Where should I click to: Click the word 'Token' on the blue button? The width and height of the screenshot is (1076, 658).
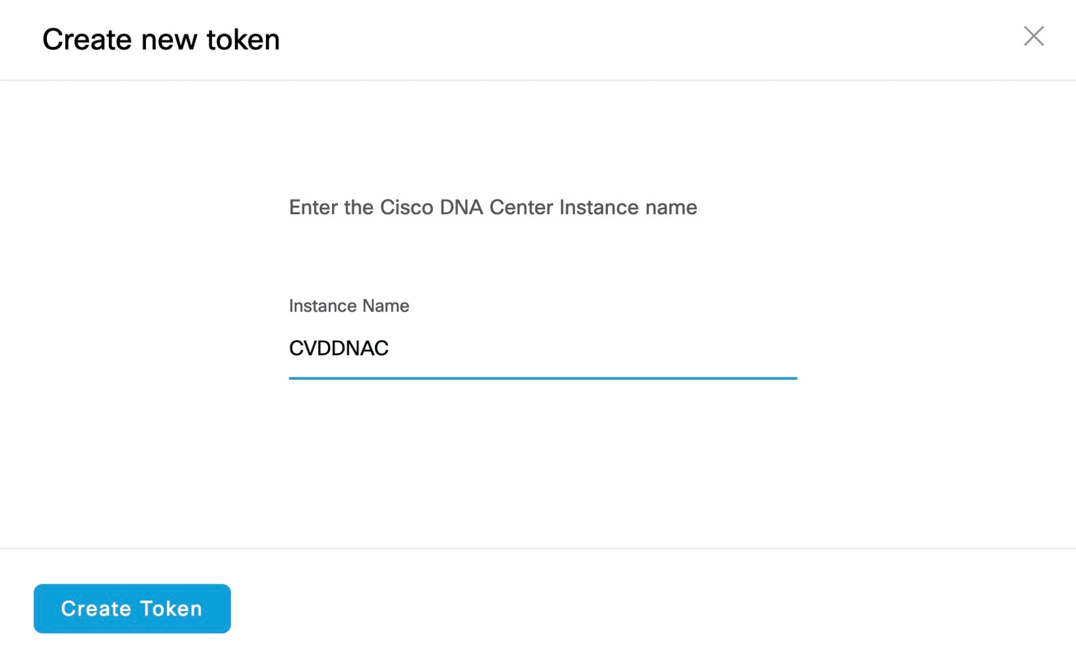click(171, 608)
